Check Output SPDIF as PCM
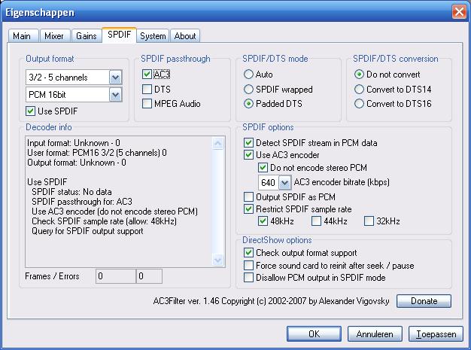 249,197
